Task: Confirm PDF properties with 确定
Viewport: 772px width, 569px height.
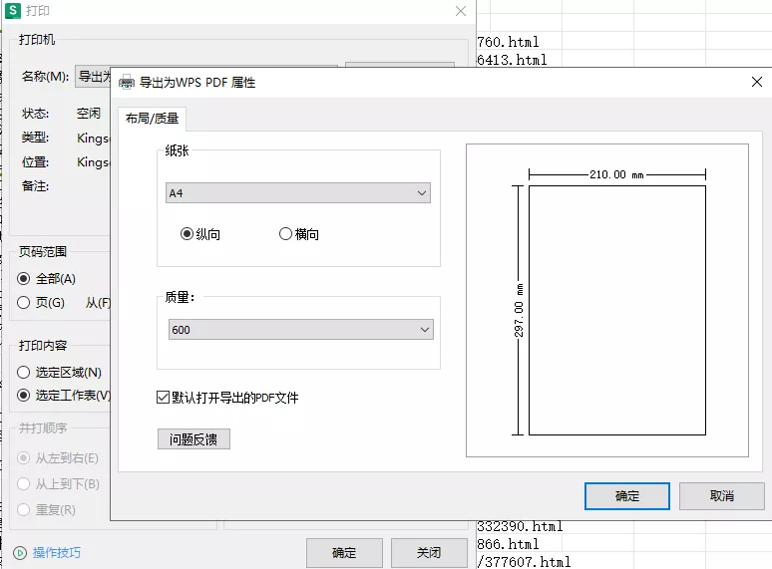Action: click(x=626, y=495)
